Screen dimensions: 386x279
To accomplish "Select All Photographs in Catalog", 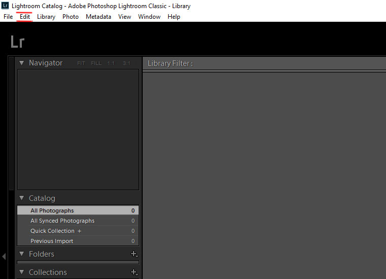I will (78, 211).
